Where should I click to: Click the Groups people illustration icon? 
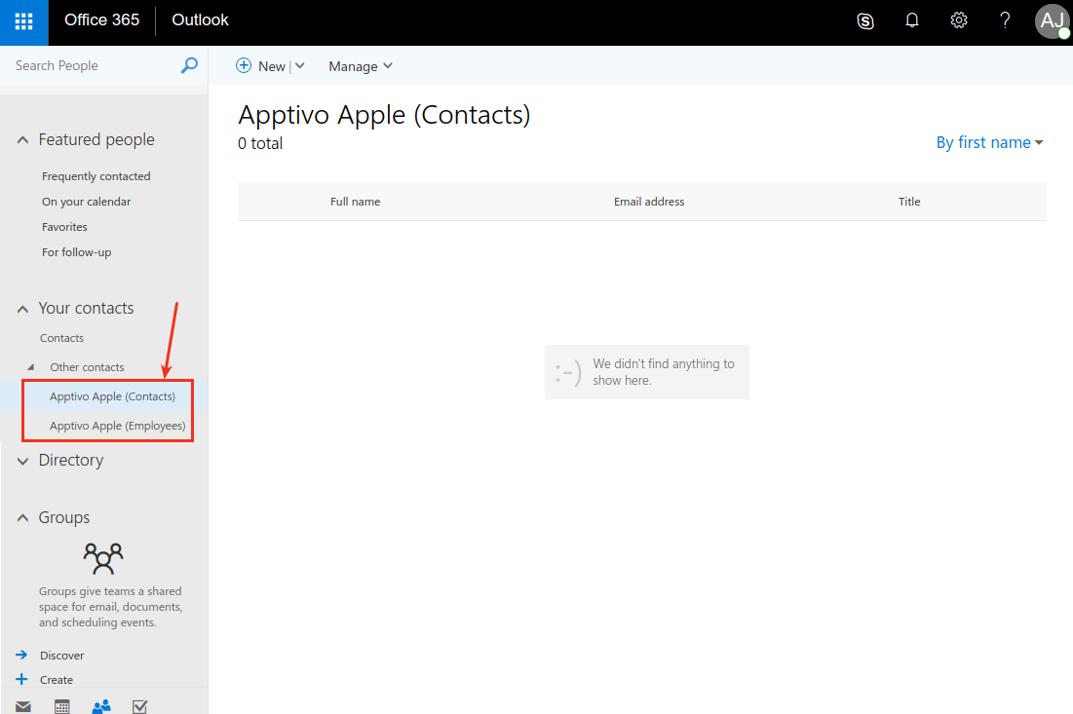pyautogui.click(x=103, y=558)
